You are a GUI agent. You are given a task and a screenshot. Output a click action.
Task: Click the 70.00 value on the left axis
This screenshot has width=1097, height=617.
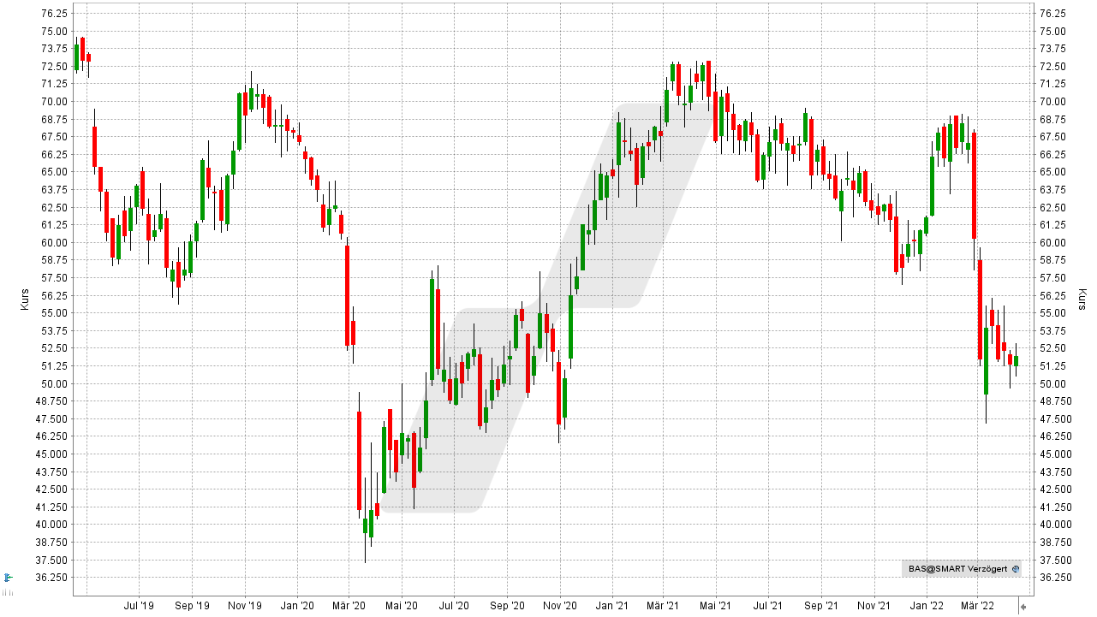(x=55, y=101)
